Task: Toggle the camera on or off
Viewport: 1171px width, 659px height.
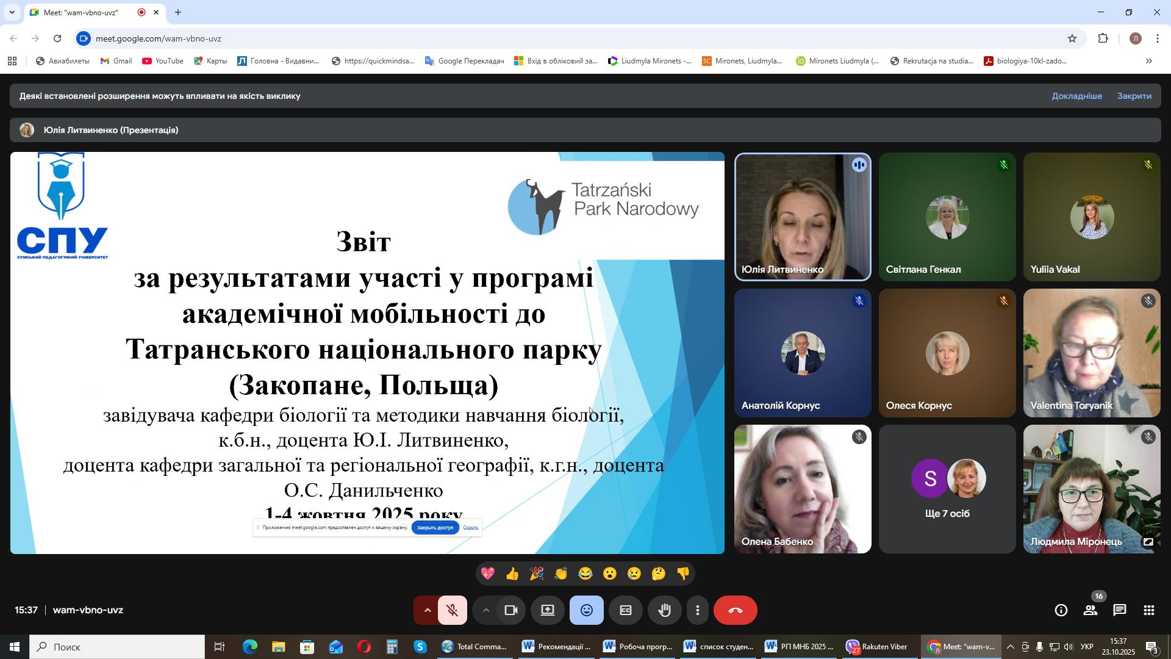Action: tap(511, 611)
